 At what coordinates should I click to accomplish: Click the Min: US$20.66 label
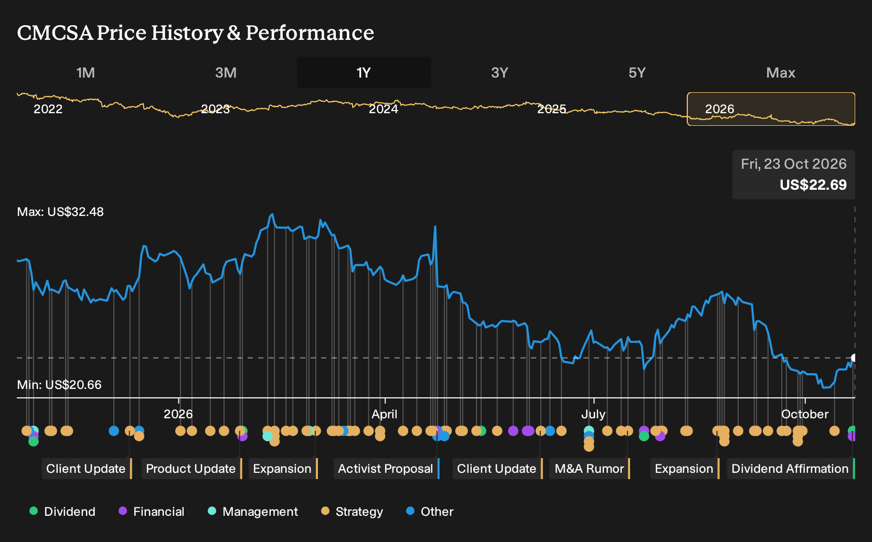pos(59,385)
